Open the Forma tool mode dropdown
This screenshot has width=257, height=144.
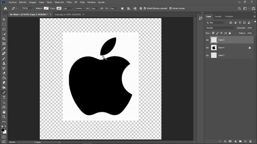point(27,8)
